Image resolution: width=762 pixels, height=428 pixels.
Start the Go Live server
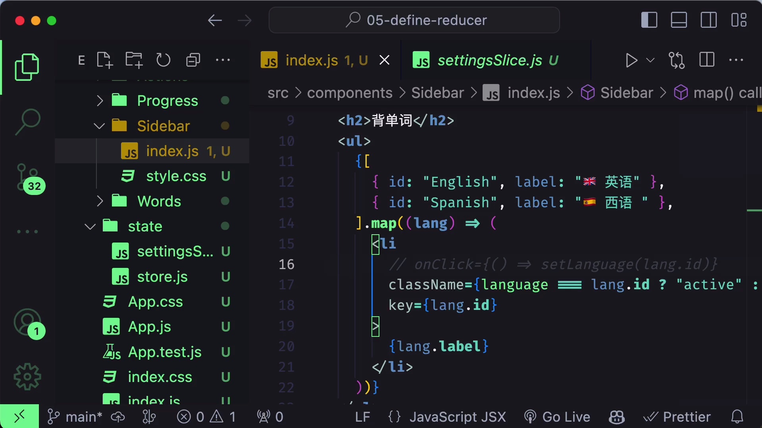click(557, 417)
